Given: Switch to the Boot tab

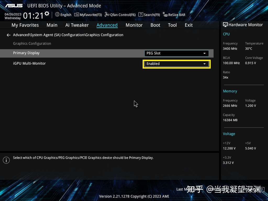Looking at the screenshot, I should point(155,25).
